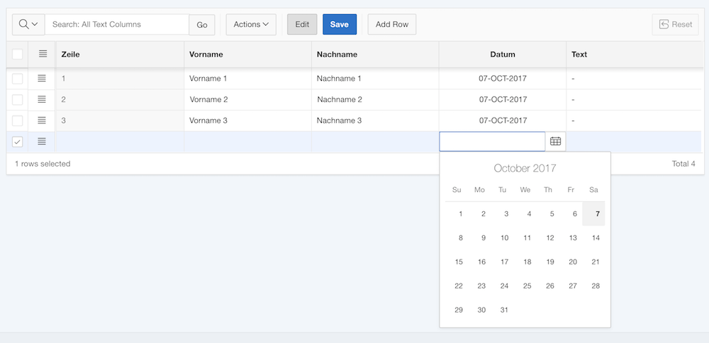
Task: Select the cell 'Vorname 2'
Action: pos(247,99)
